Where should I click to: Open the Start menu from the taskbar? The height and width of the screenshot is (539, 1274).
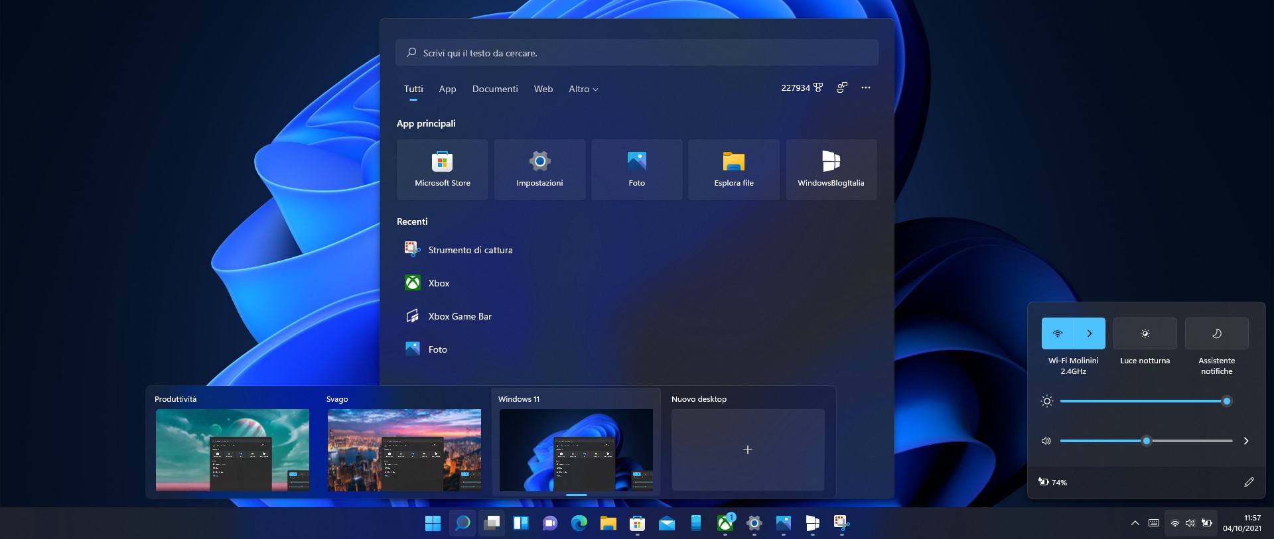coord(433,523)
